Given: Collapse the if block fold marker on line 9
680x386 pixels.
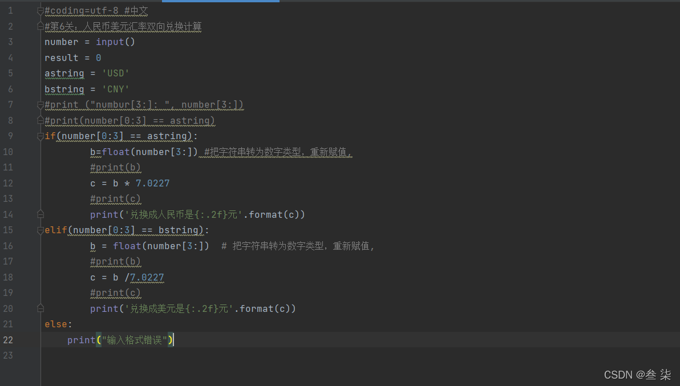Looking at the screenshot, I should [41, 136].
